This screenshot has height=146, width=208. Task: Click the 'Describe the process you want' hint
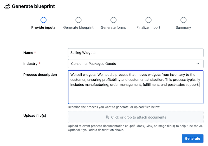pyautogui.click(x=114, y=107)
